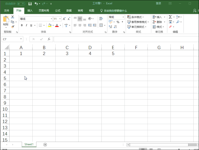Apply the yellow fill color swatch
This screenshot has width=199, height=150.
coord(50,25)
